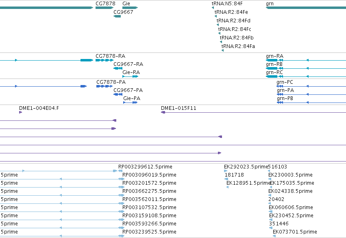Select the 181718 feature label
Viewport: 346px width, 238px height.
[x=234, y=175]
